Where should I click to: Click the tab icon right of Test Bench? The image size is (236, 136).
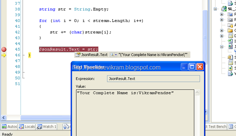[x=231, y=127]
